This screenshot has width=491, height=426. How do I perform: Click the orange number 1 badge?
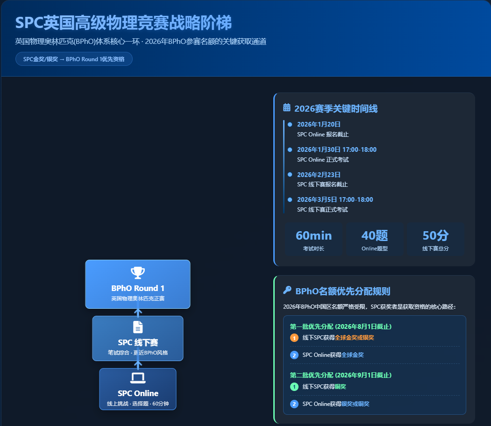pos(294,338)
